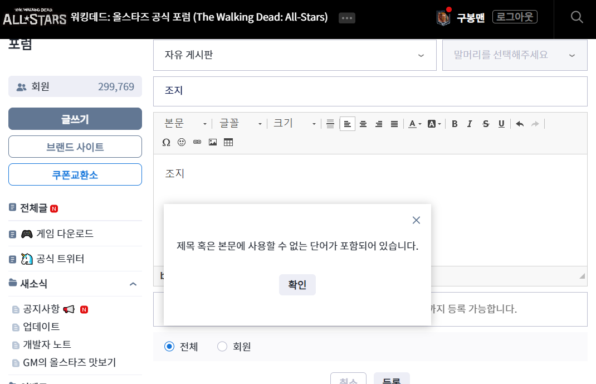Apply italic formatting
This screenshot has height=384, width=596.
tap(470, 124)
